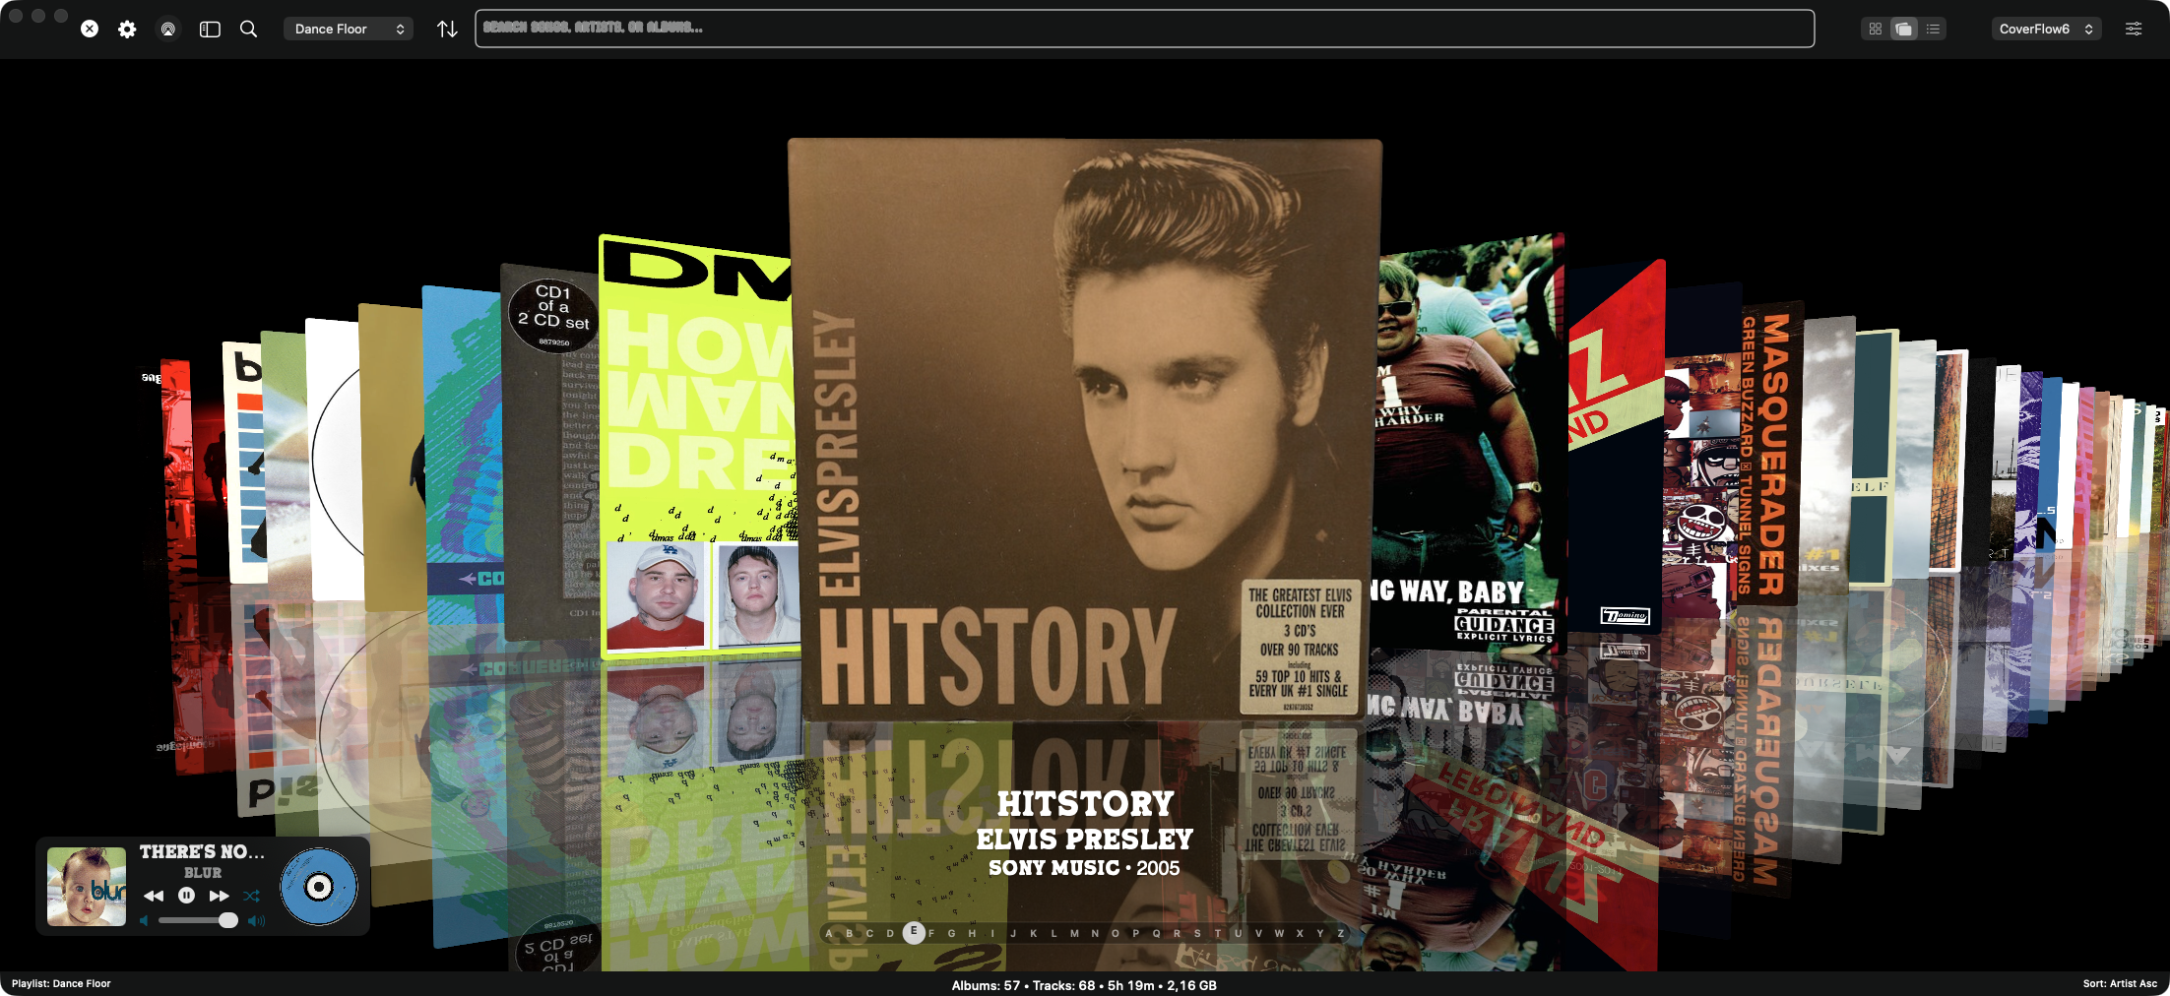This screenshot has height=996, width=2170.
Task: Jump to letter M in the alphabet bar
Action: pos(1076,933)
